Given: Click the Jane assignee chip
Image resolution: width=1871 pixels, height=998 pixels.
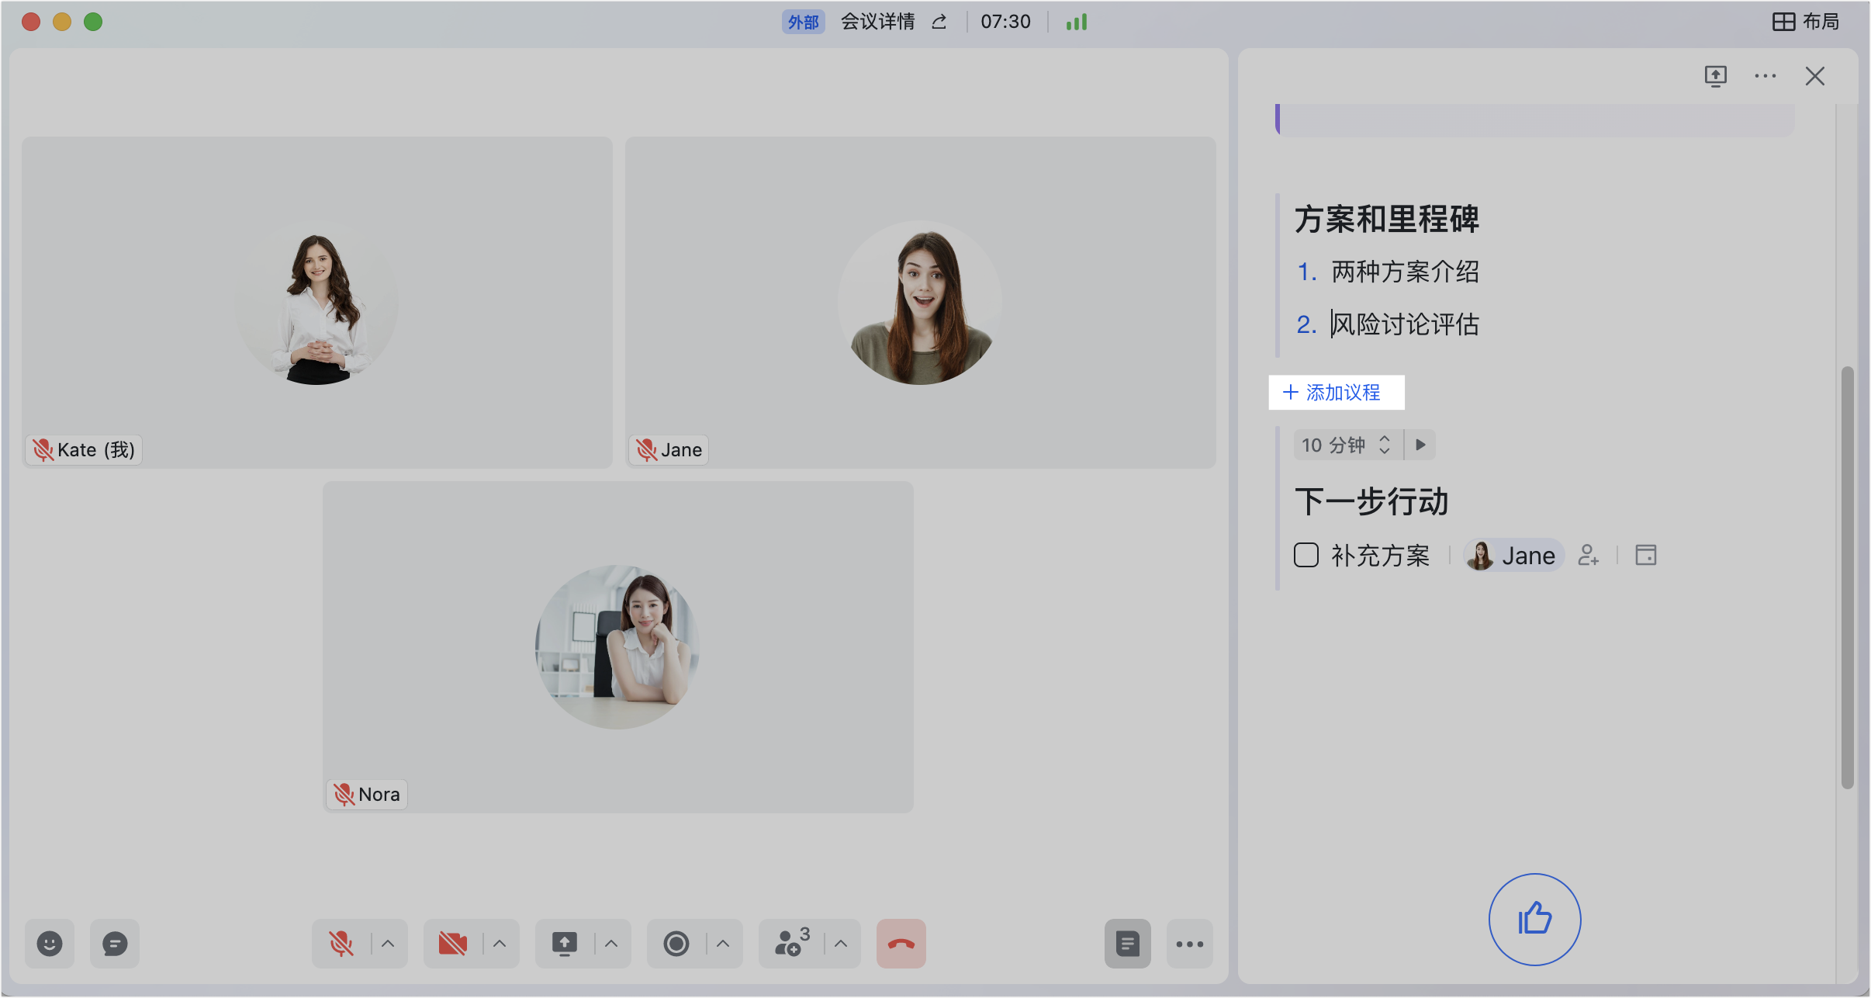Looking at the screenshot, I should point(1513,555).
